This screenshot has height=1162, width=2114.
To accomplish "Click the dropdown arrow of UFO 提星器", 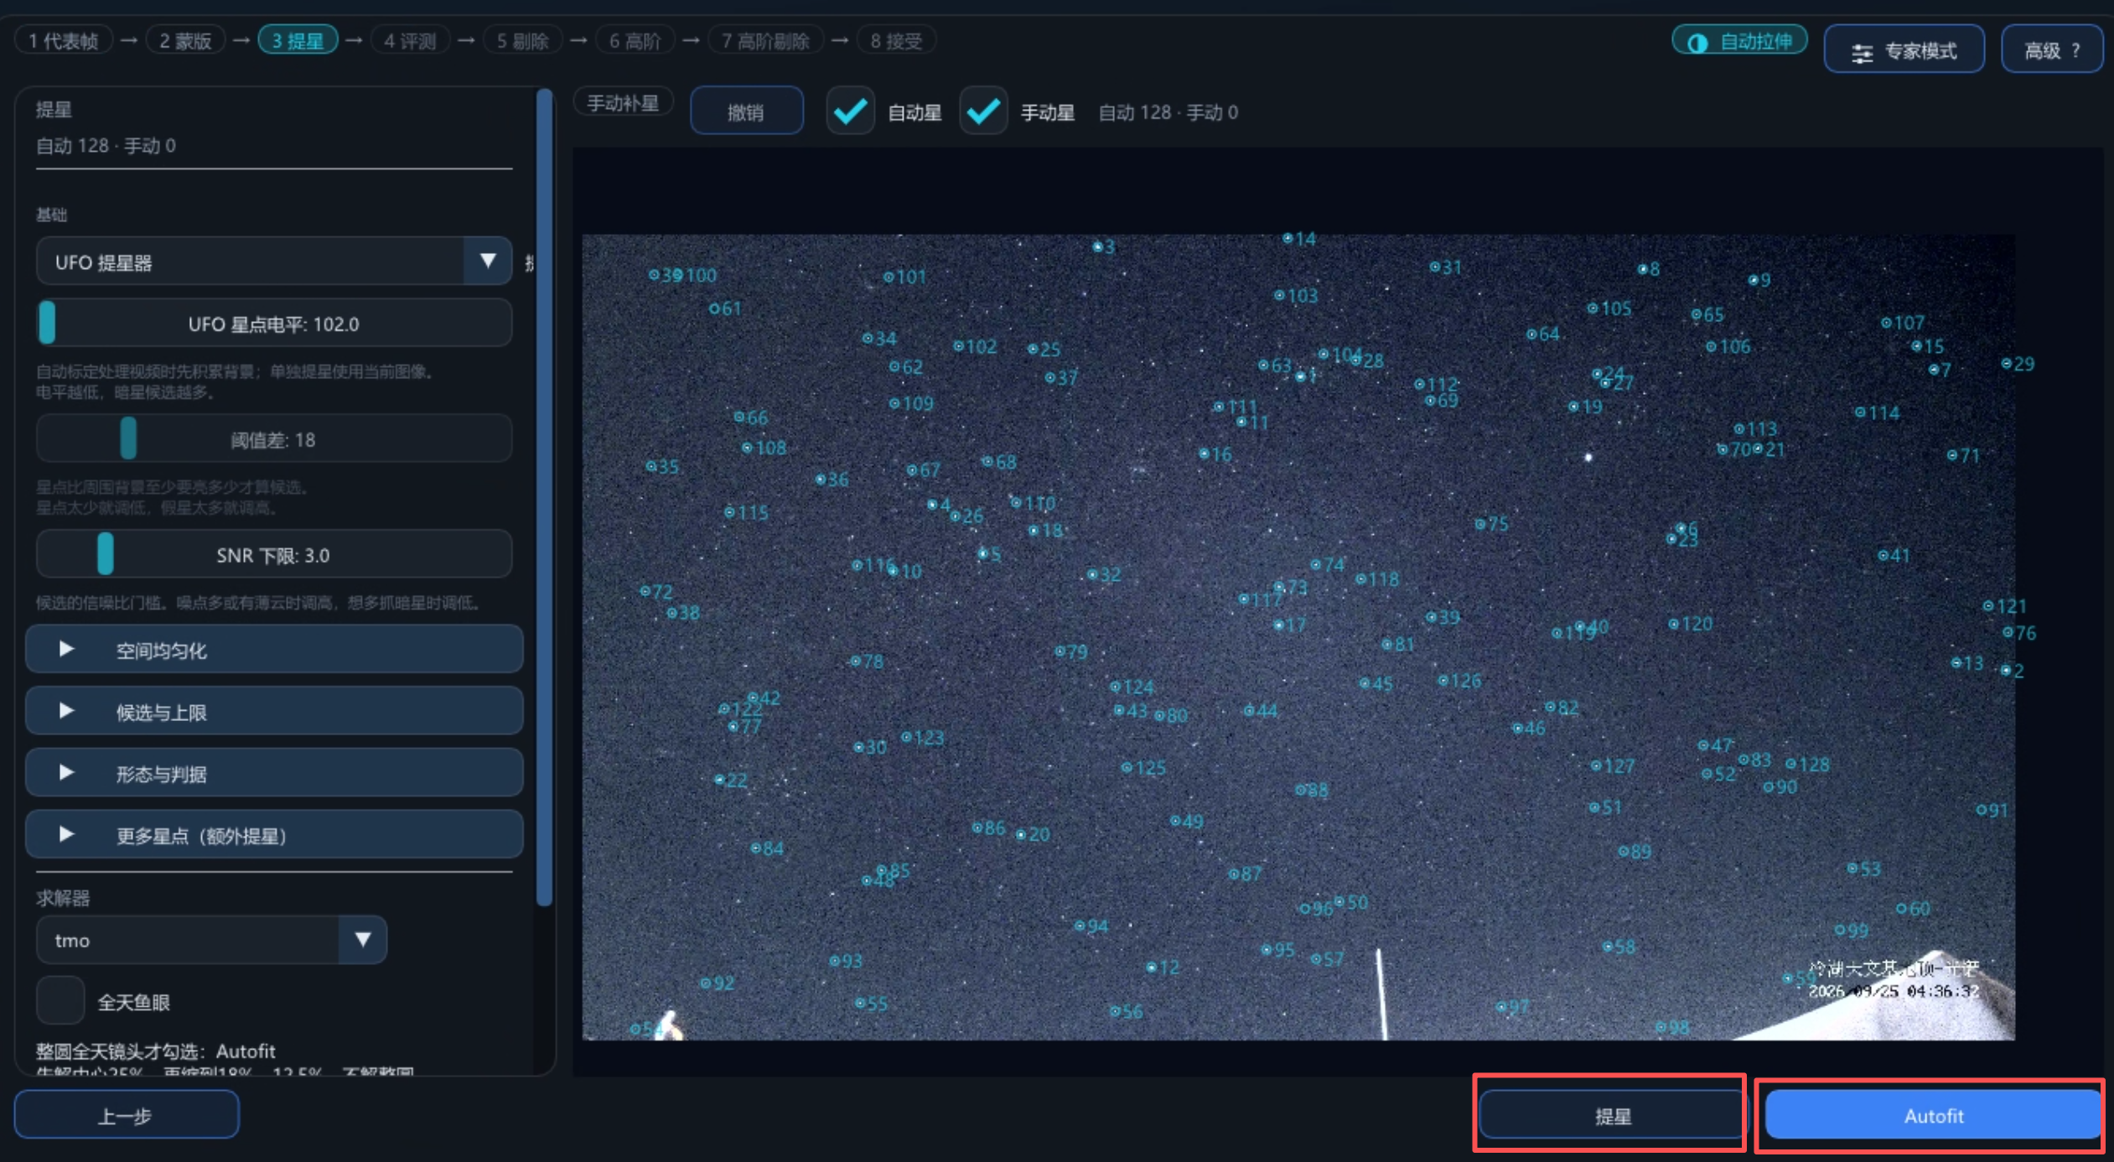I will click(487, 261).
